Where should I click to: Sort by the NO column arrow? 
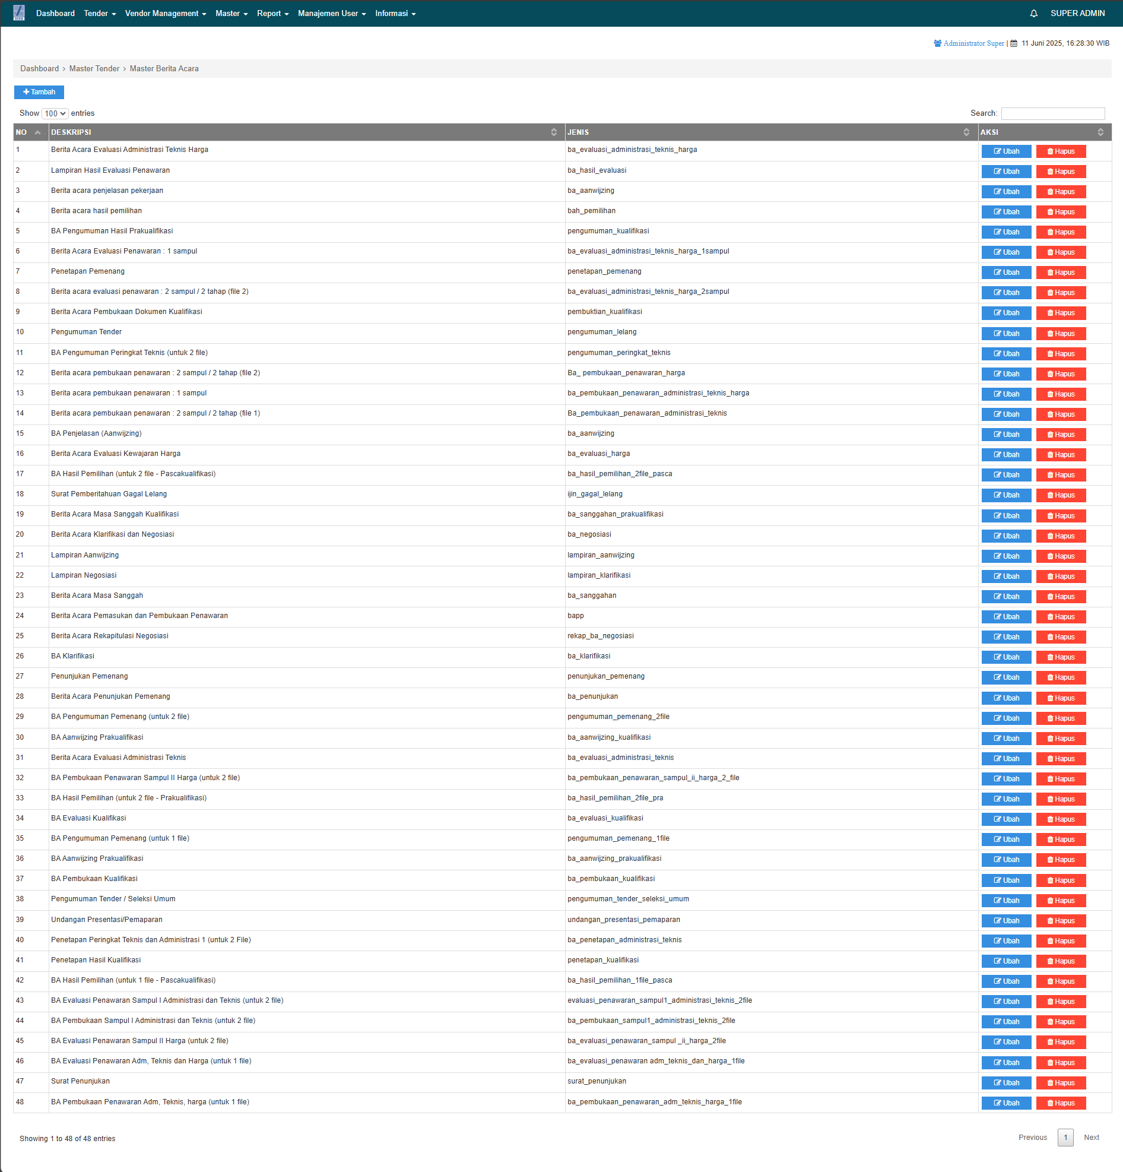(x=37, y=132)
